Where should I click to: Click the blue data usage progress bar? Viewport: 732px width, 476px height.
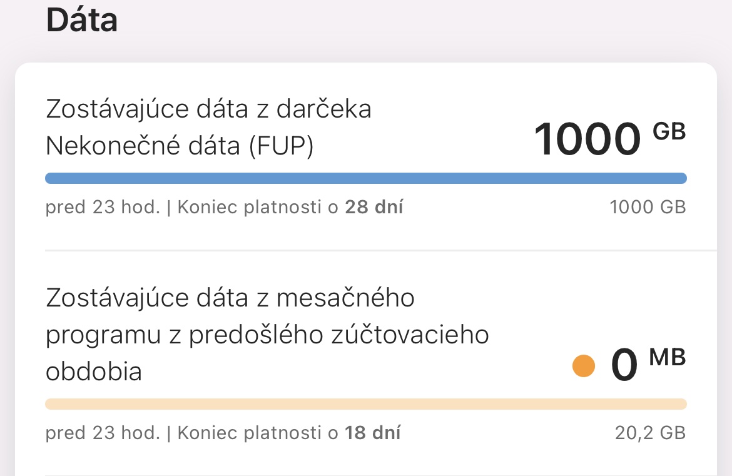click(x=365, y=178)
